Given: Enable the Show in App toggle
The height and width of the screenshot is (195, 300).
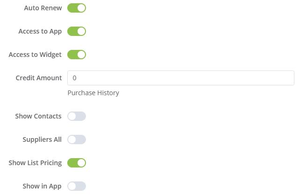Looking at the screenshot, I should pyautogui.click(x=77, y=186).
